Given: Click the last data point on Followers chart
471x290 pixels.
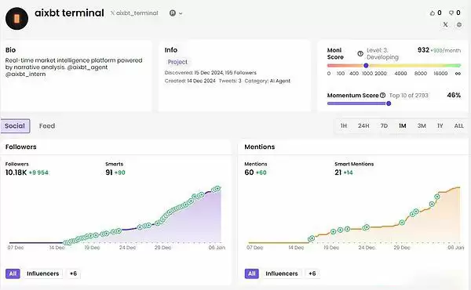Looking at the screenshot, I should tap(218, 188).
